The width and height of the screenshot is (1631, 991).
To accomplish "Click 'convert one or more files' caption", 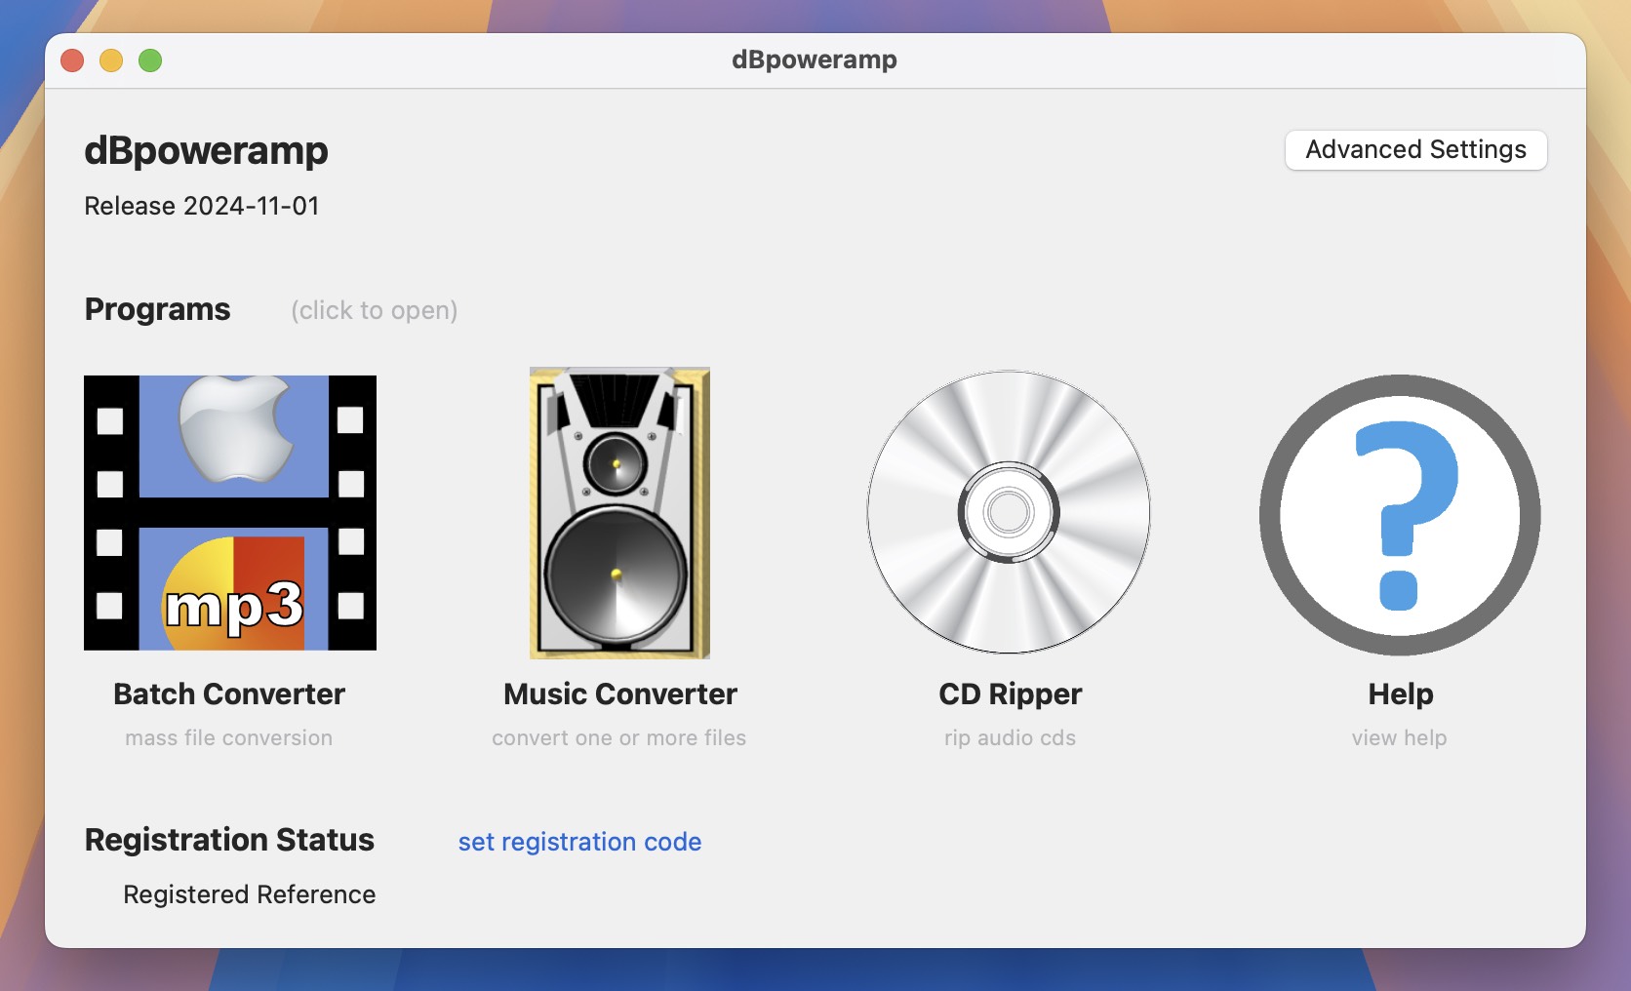I will click(619, 737).
